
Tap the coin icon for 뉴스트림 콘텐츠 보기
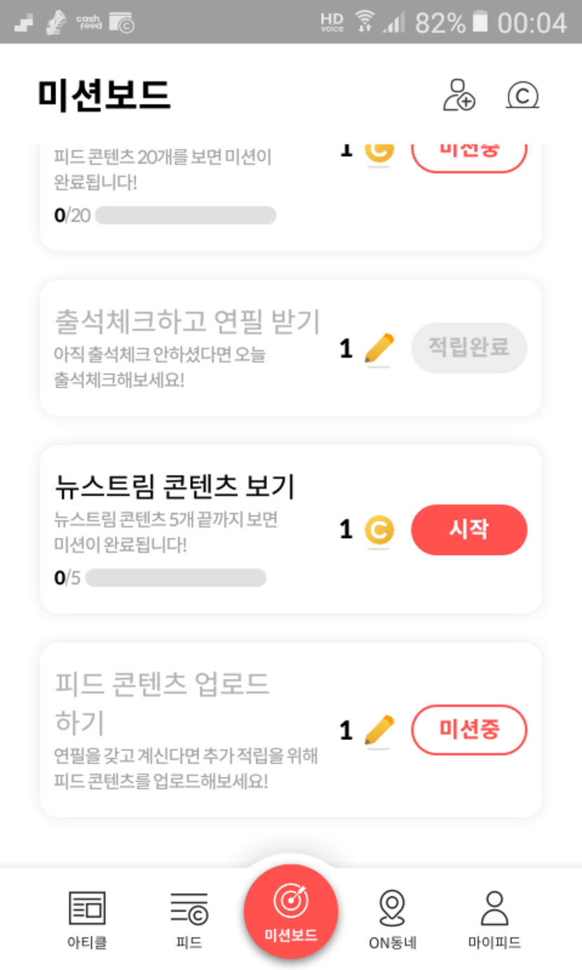[379, 530]
